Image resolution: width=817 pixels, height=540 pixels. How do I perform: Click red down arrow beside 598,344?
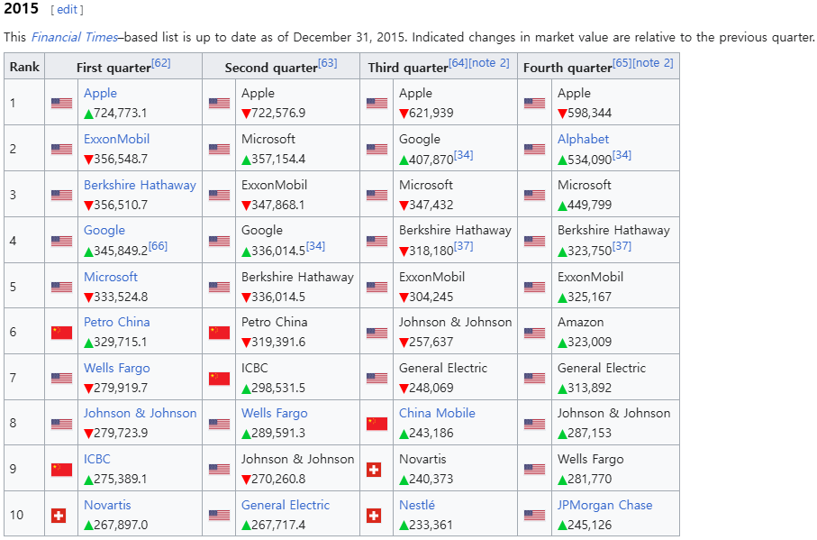click(x=562, y=114)
